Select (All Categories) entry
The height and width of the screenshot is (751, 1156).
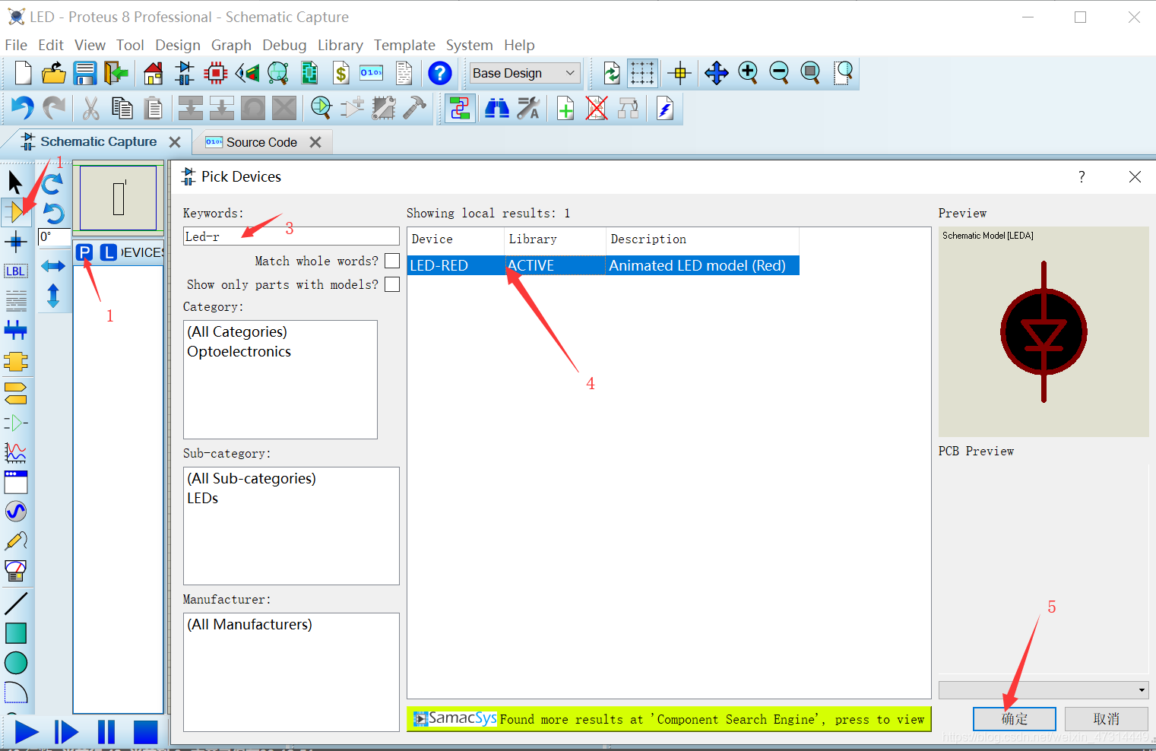237,331
